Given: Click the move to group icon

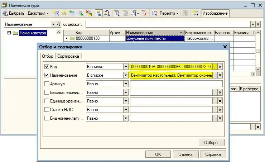Looking at the screenshot, I should pos(107,13).
